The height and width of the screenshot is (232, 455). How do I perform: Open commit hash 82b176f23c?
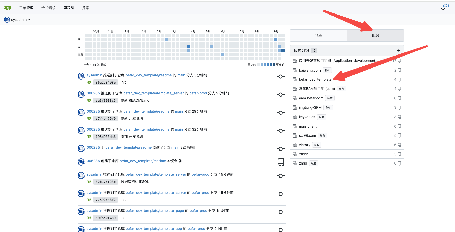pos(106,182)
